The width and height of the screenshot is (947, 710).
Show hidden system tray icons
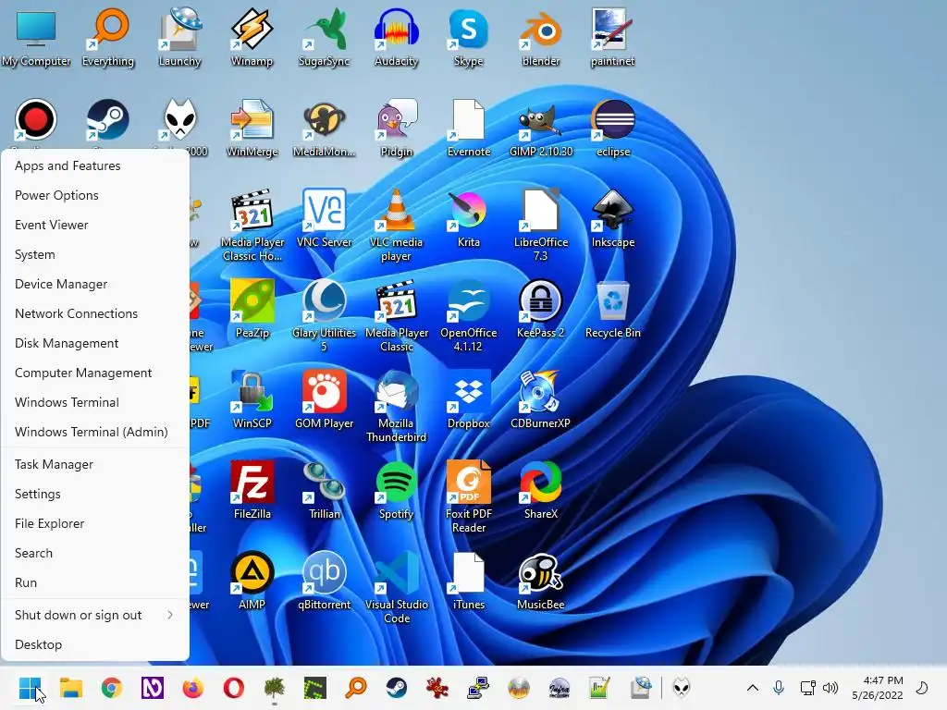pos(753,688)
